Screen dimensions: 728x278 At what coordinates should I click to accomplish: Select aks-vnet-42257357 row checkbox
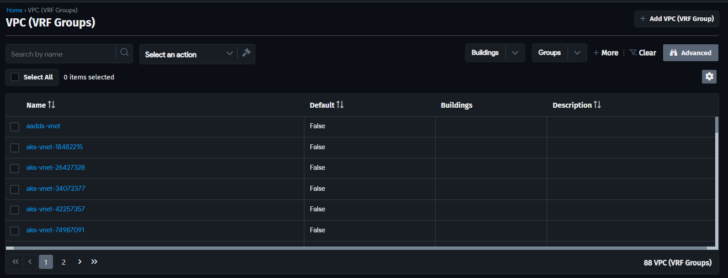pos(15,210)
